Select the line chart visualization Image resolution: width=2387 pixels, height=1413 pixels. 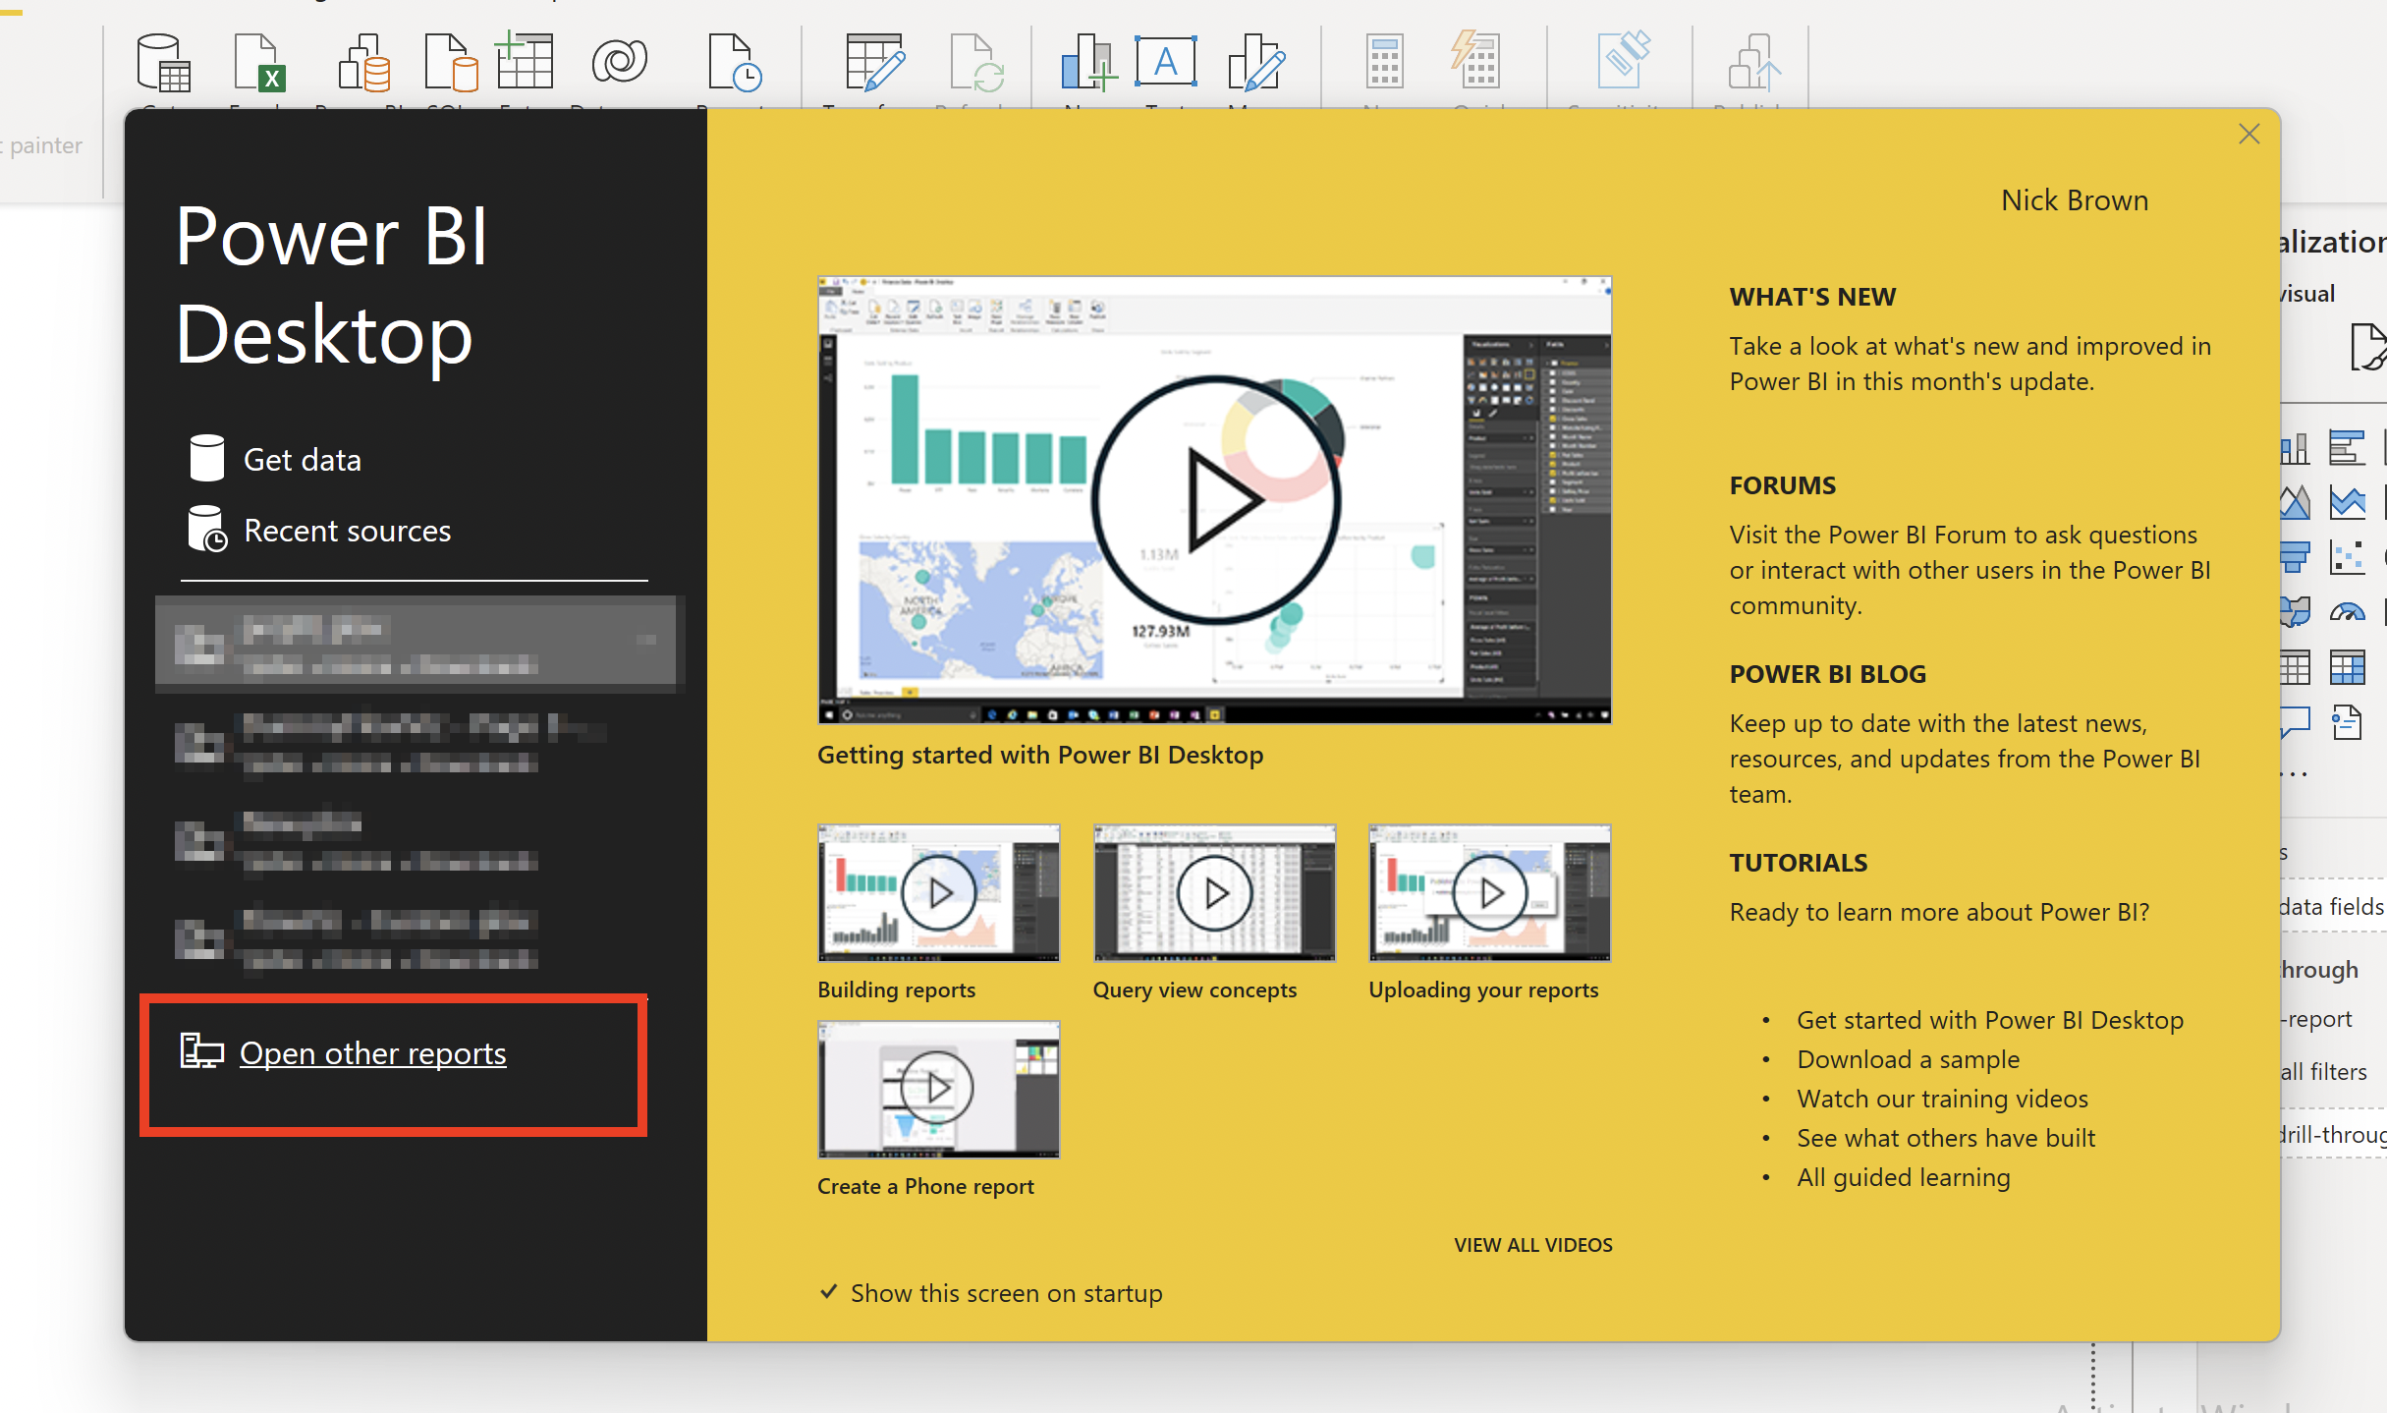point(2349,501)
